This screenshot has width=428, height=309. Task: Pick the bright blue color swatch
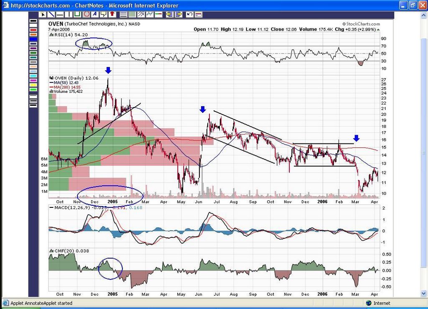click(33, 39)
